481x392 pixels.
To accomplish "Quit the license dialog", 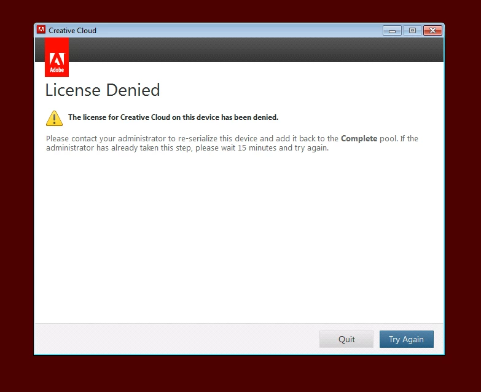I will point(346,339).
